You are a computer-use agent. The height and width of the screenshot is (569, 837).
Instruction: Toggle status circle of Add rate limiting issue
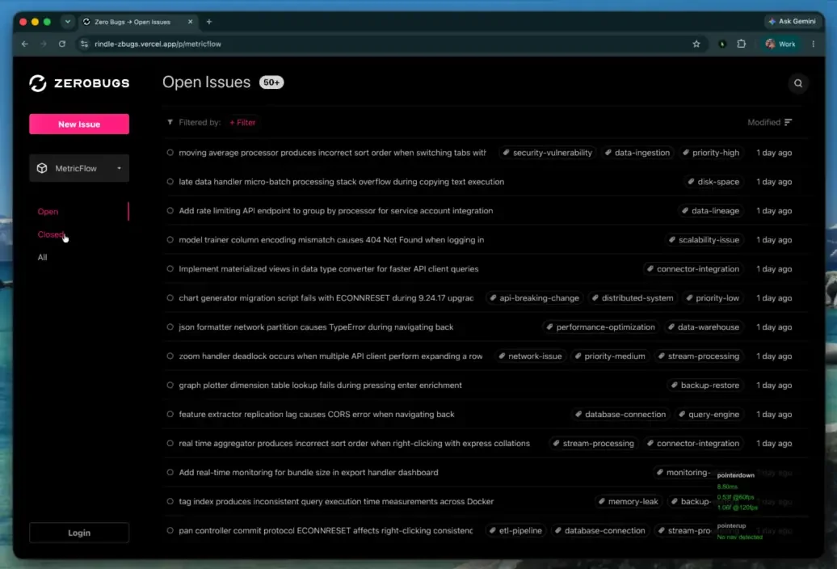coord(170,211)
